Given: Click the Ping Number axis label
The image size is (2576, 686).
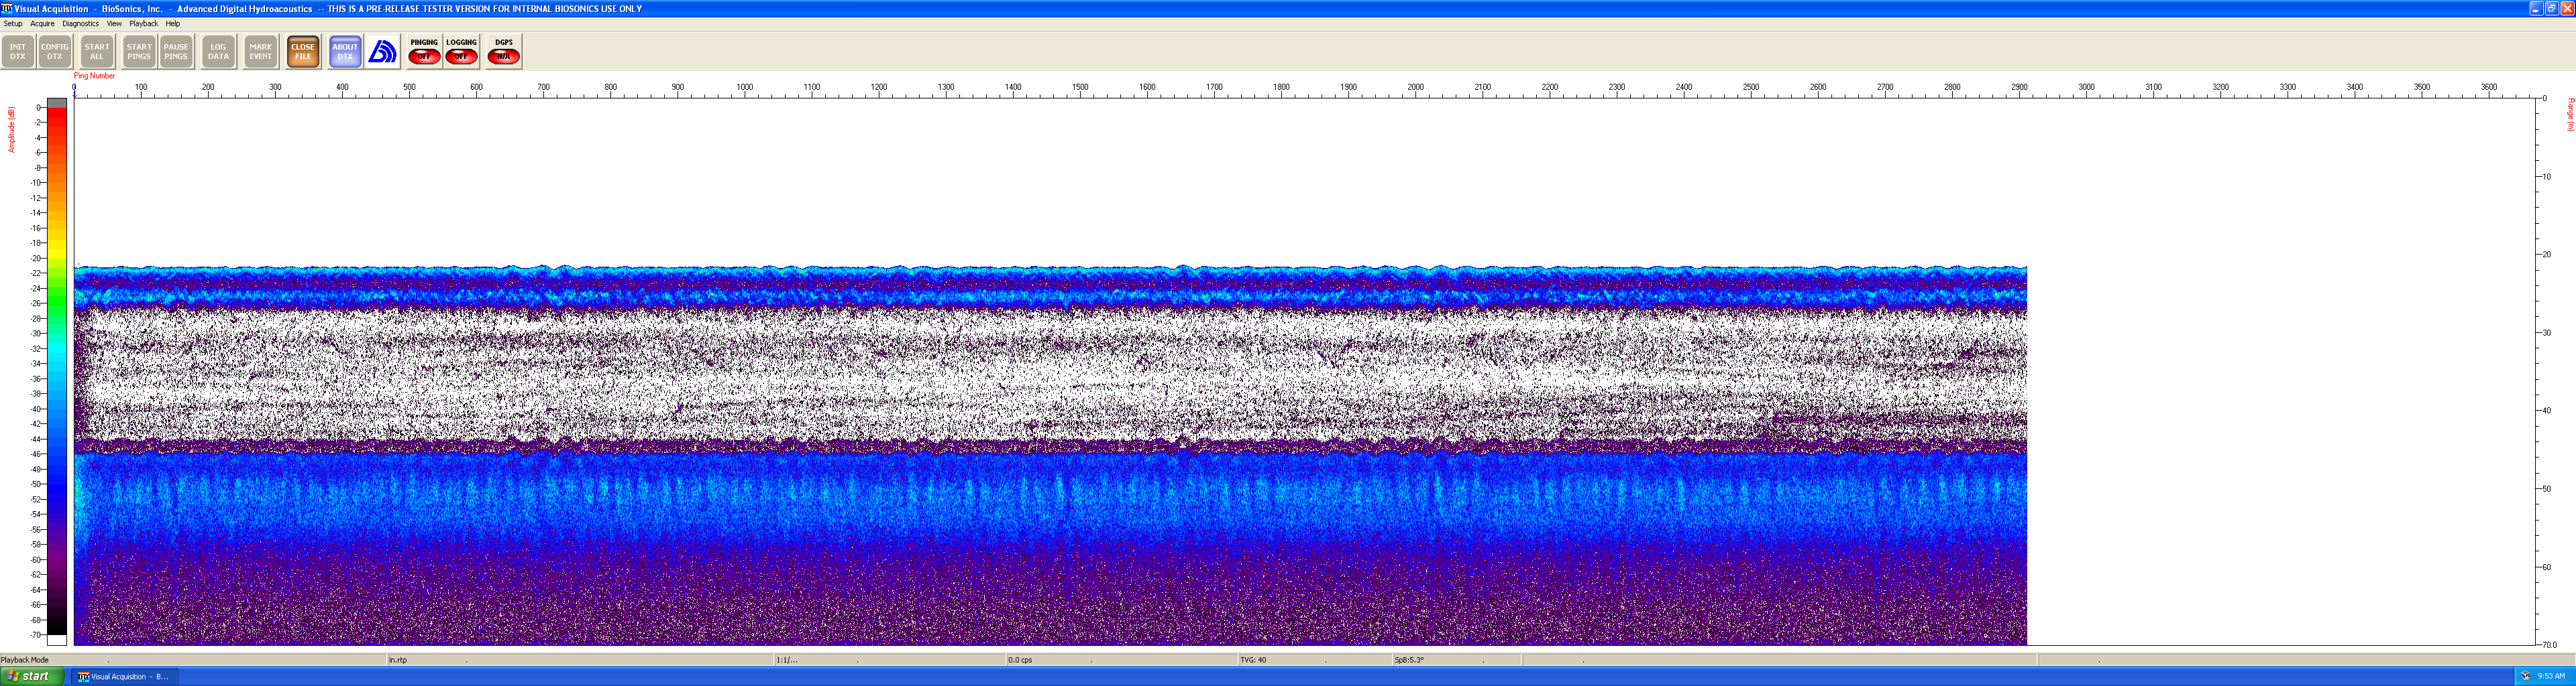Looking at the screenshot, I should (x=94, y=76).
